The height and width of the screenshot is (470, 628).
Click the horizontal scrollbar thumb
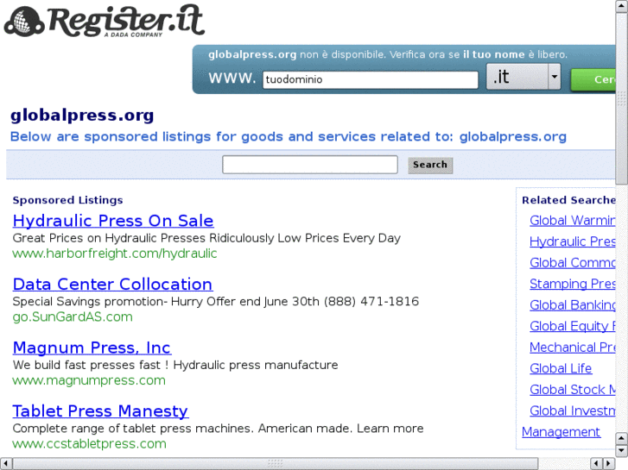(x=276, y=463)
